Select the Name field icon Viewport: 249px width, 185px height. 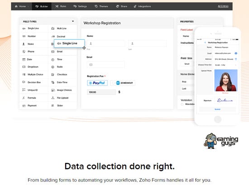pos(24,44)
